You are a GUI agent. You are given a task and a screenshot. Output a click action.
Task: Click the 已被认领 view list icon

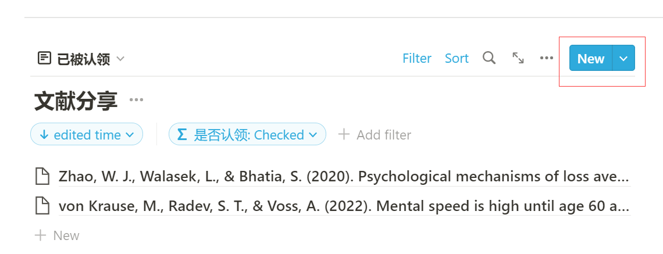tap(44, 59)
